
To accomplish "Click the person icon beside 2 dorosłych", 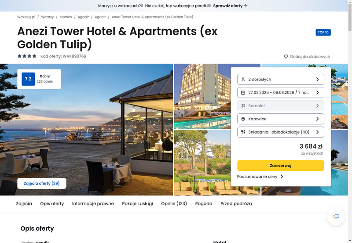I will [x=243, y=80].
